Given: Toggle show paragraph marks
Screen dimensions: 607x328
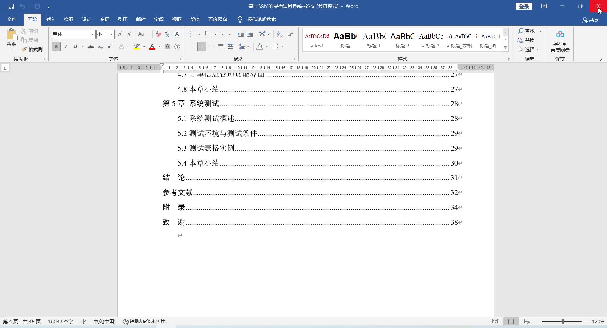Looking at the screenshot, I should [x=291, y=34].
